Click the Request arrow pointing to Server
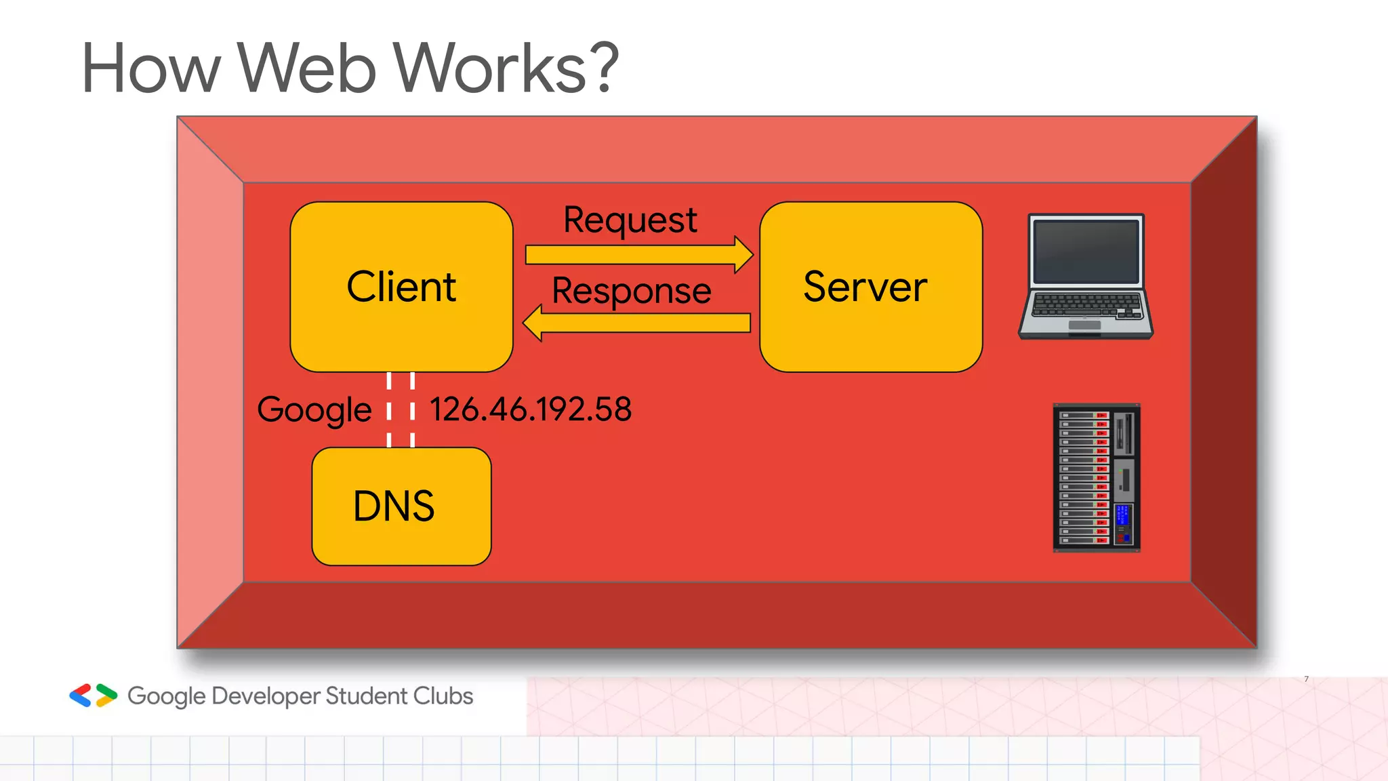Screen dimensions: 1388x781 (x=639, y=255)
